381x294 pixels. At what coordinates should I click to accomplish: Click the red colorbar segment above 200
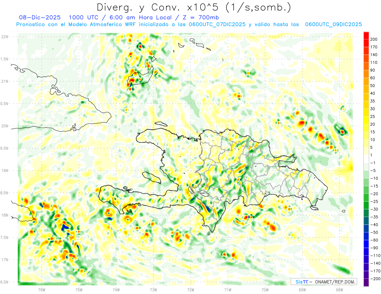tap(366, 36)
